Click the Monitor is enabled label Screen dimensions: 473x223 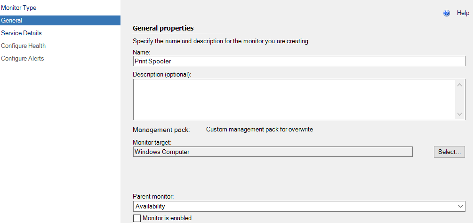click(x=167, y=218)
